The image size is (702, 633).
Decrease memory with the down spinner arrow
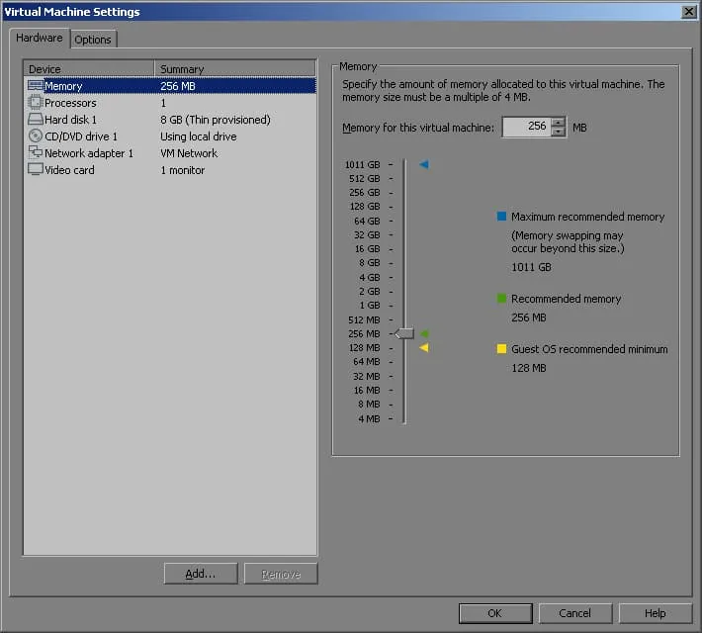point(559,133)
